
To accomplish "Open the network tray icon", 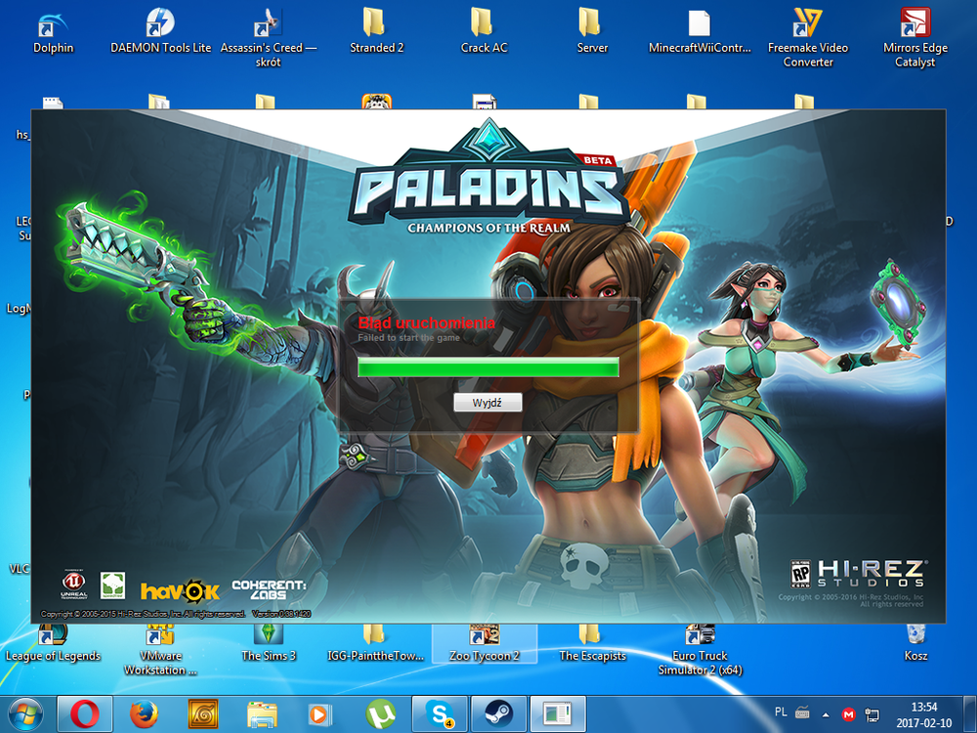I will (872, 714).
